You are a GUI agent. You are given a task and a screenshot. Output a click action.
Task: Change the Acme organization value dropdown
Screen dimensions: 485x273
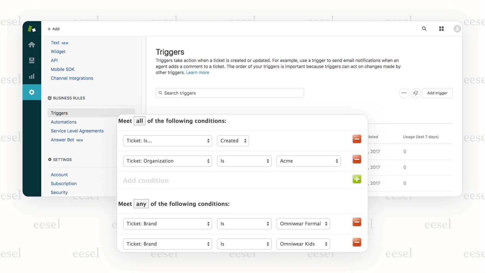coord(309,161)
